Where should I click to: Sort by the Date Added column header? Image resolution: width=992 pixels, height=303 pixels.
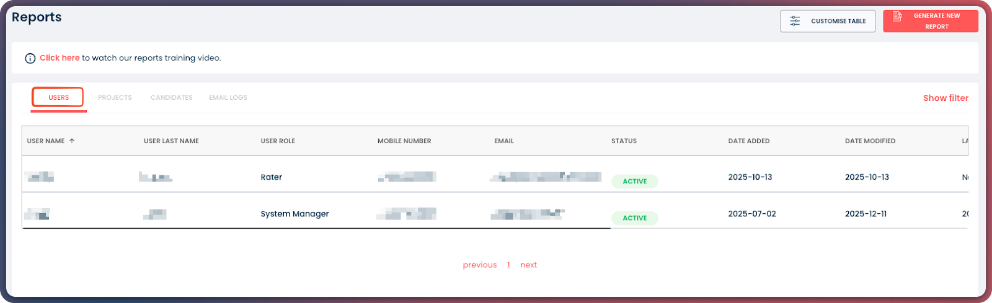tap(748, 141)
